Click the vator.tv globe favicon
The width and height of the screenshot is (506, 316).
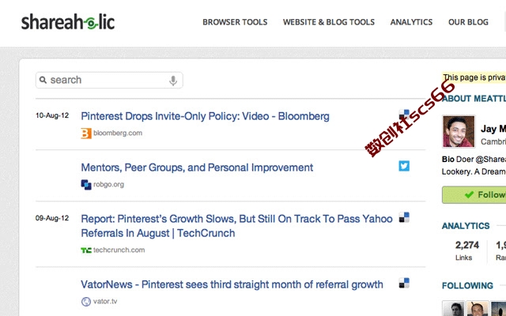[x=86, y=302]
